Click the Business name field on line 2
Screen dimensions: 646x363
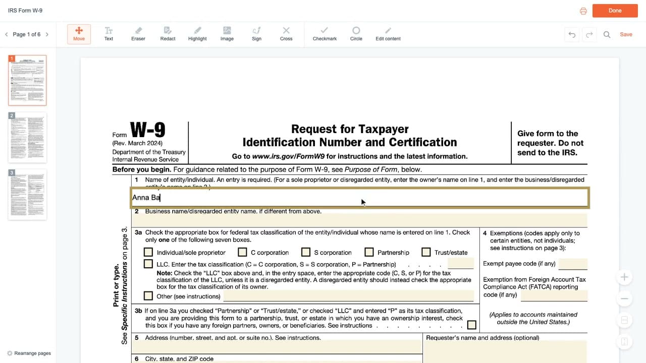point(359,220)
